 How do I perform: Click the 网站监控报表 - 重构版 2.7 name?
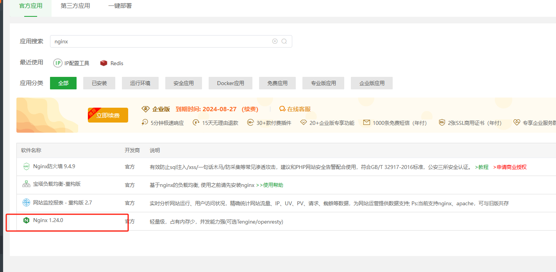click(63, 203)
